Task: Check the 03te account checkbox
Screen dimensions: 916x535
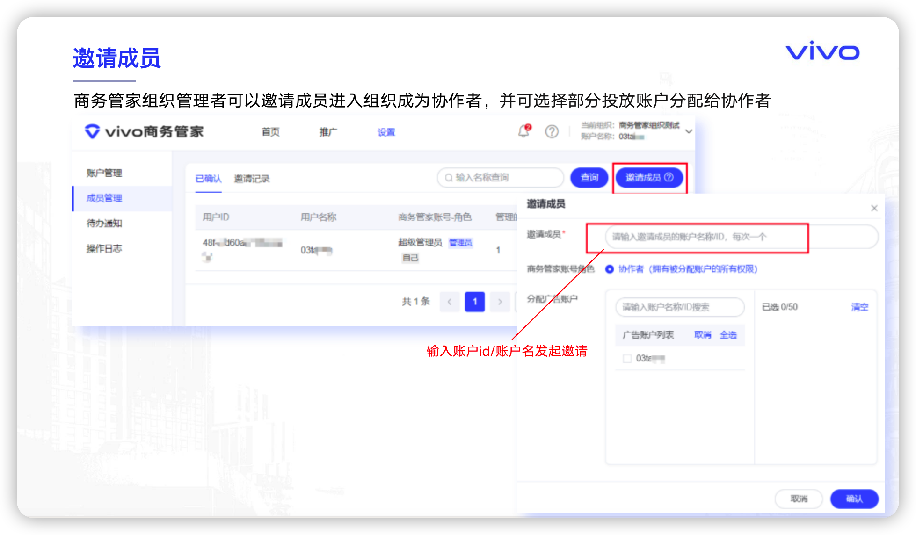Action: 627,359
